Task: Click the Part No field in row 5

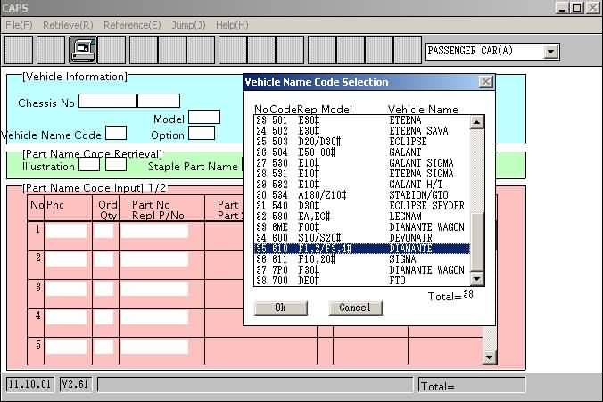Action: (x=155, y=347)
